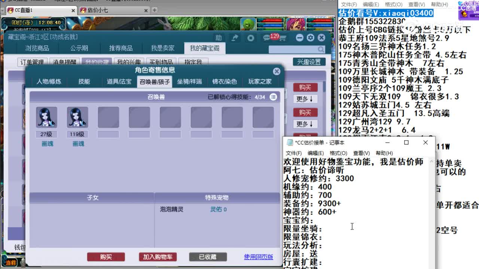
Task: Switch to 估价小七 browser tab
Action: click(114, 10)
